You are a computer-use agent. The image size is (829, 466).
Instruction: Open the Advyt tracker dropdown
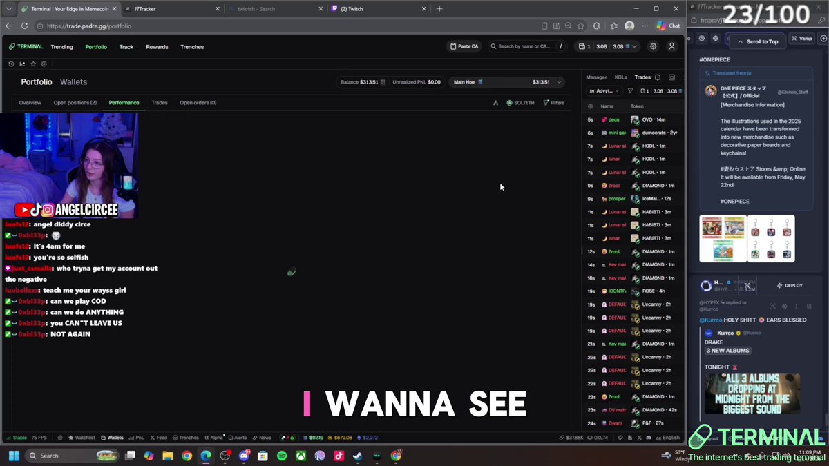[604, 90]
